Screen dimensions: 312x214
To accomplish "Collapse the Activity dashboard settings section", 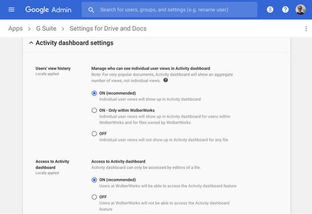I will pos(31,43).
